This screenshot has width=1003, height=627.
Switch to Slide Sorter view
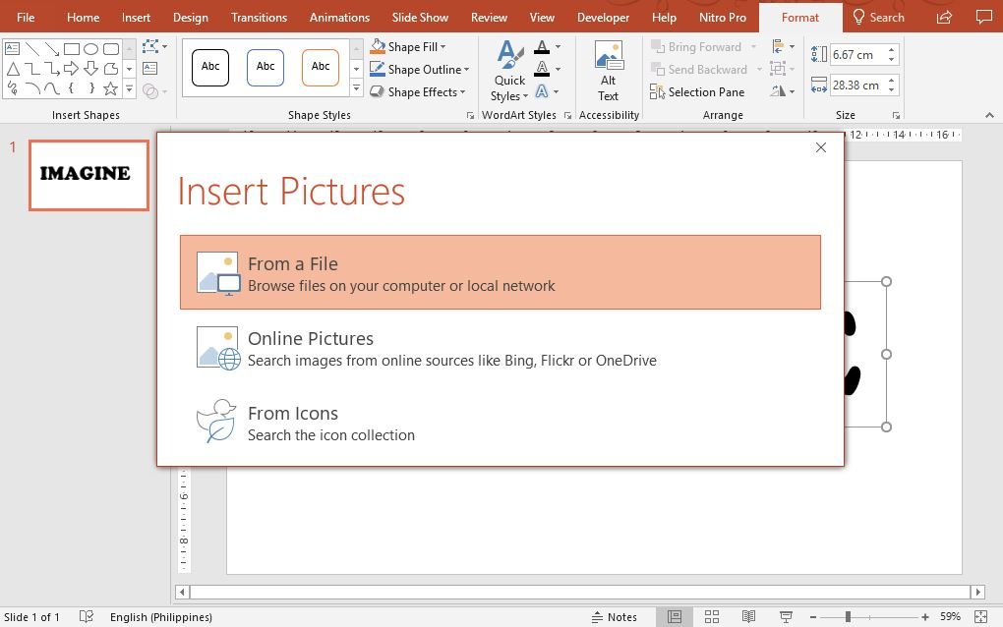712,617
